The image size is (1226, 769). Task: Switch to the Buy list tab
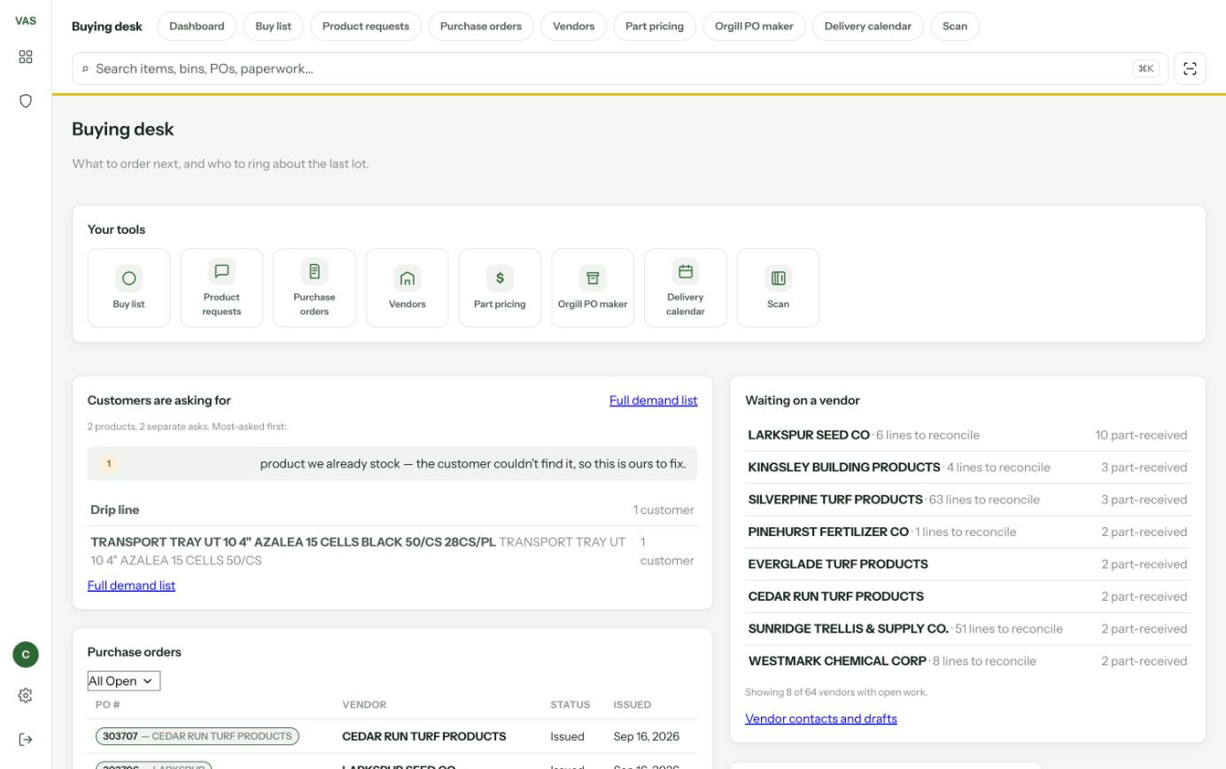click(x=273, y=27)
